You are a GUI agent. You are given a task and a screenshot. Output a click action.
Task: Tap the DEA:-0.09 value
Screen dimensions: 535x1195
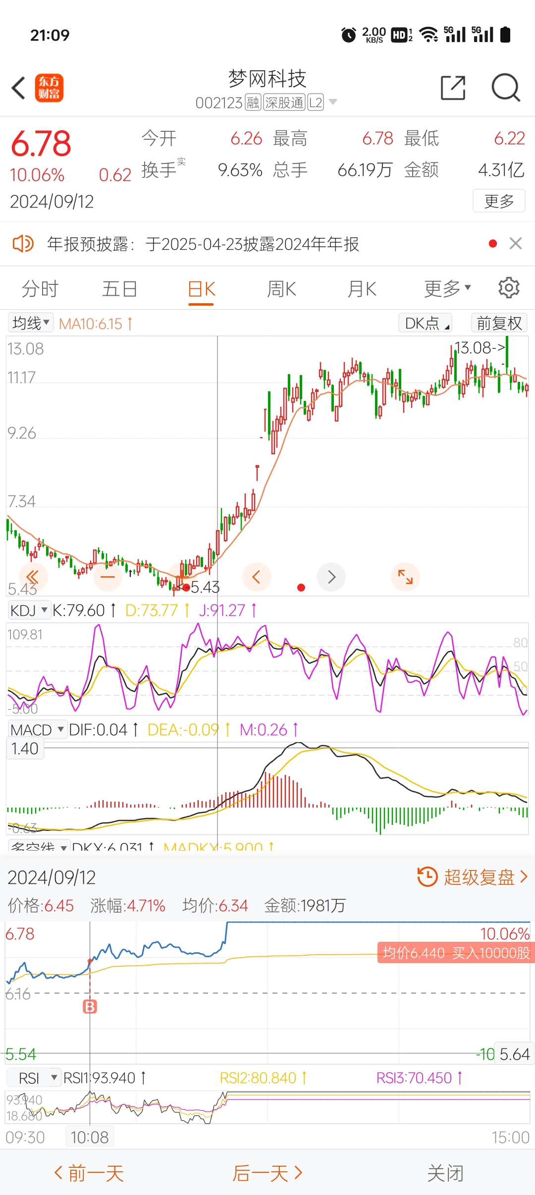tap(189, 729)
